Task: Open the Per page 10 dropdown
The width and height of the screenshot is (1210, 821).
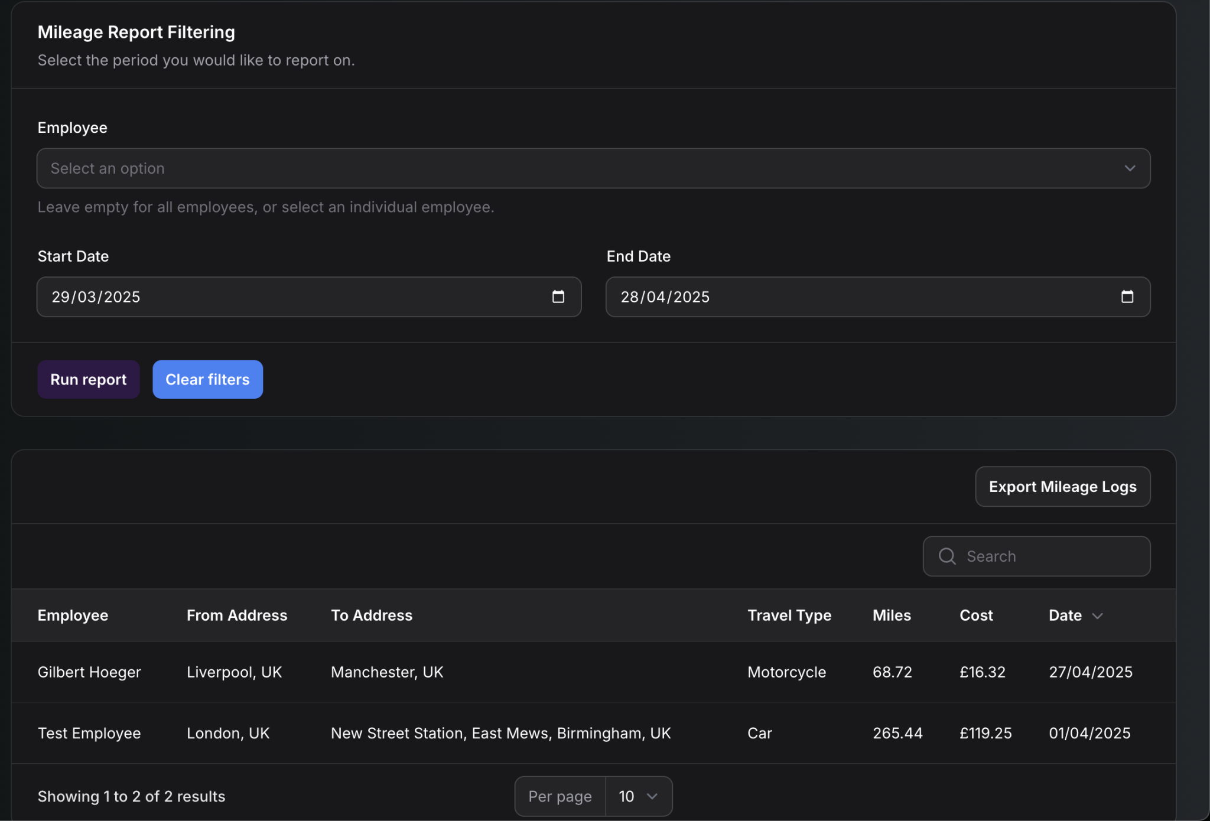Action: pyautogui.click(x=638, y=796)
